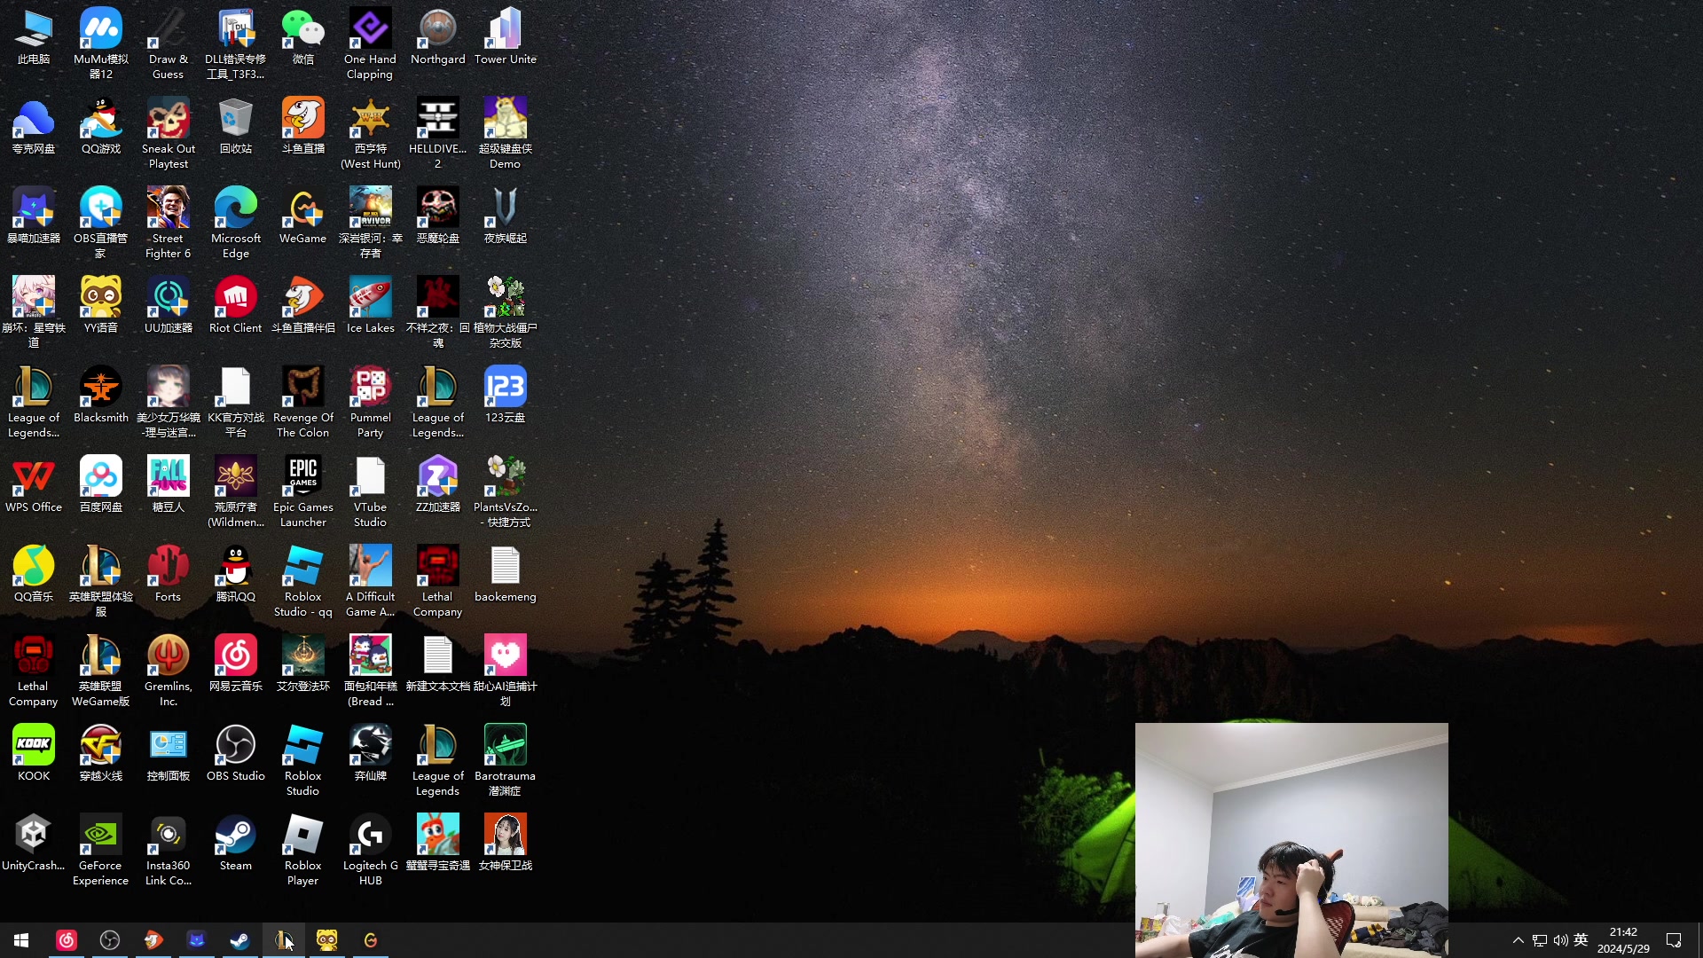
Task: Open the Steam desktop shortcut
Action: pos(235,844)
